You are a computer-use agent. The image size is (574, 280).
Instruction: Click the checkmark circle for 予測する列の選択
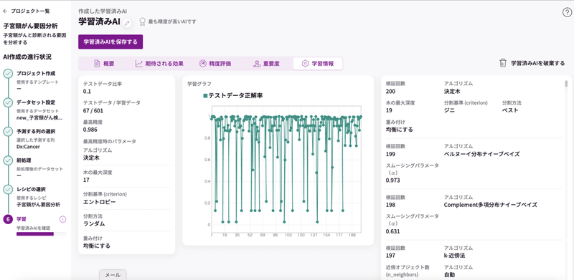click(x=8, y=132)
